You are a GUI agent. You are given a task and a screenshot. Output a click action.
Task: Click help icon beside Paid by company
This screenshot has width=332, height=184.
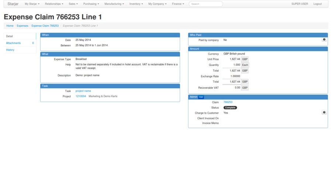point(324,40)
